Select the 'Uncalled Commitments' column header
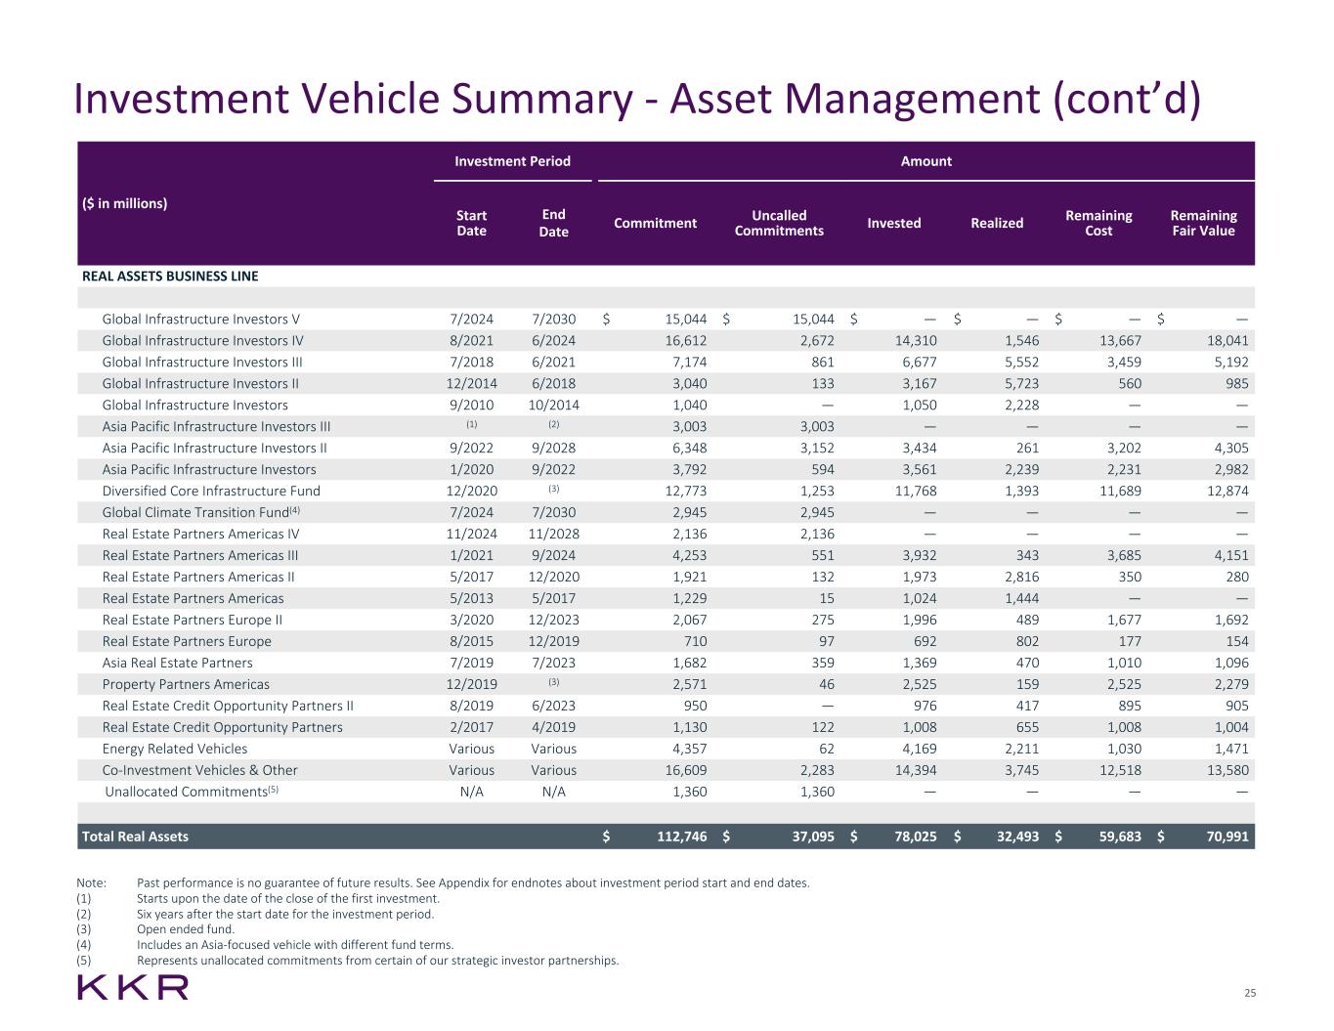This screenshot has height=1031, width=1334. click(x=779, y=223)
